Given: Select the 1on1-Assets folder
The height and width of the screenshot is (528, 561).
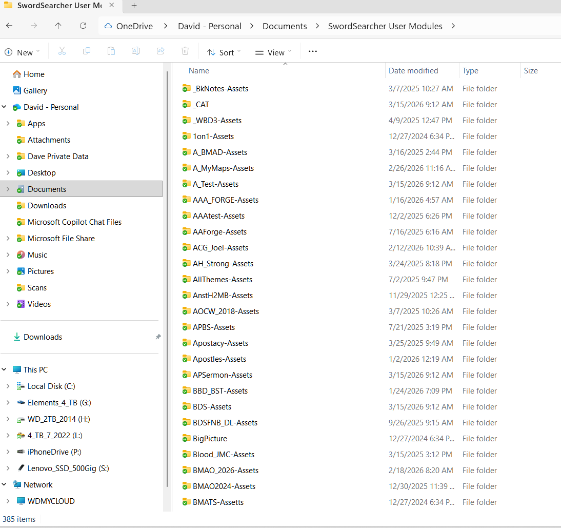Looking at the screenshot, I should point(213,136).
